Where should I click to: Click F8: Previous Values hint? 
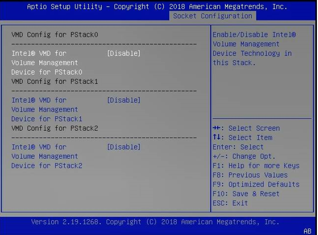(250, 175)
